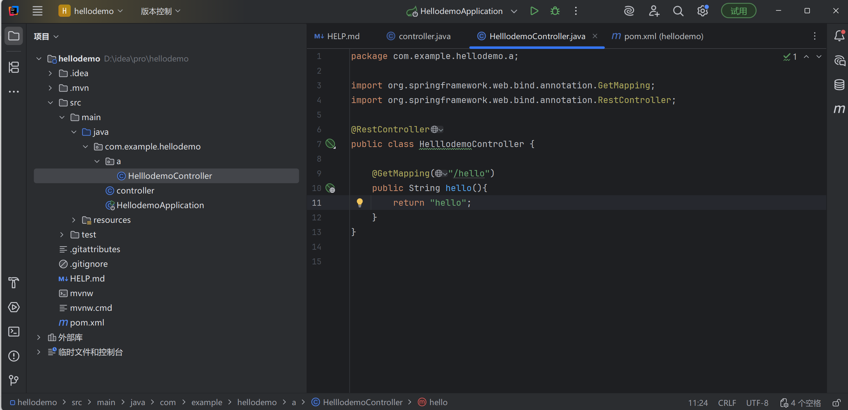Open the run configuration dropdown arrow
Viewport: 848px width, 410px height.
pyautogui.click(x=514, y=11)
